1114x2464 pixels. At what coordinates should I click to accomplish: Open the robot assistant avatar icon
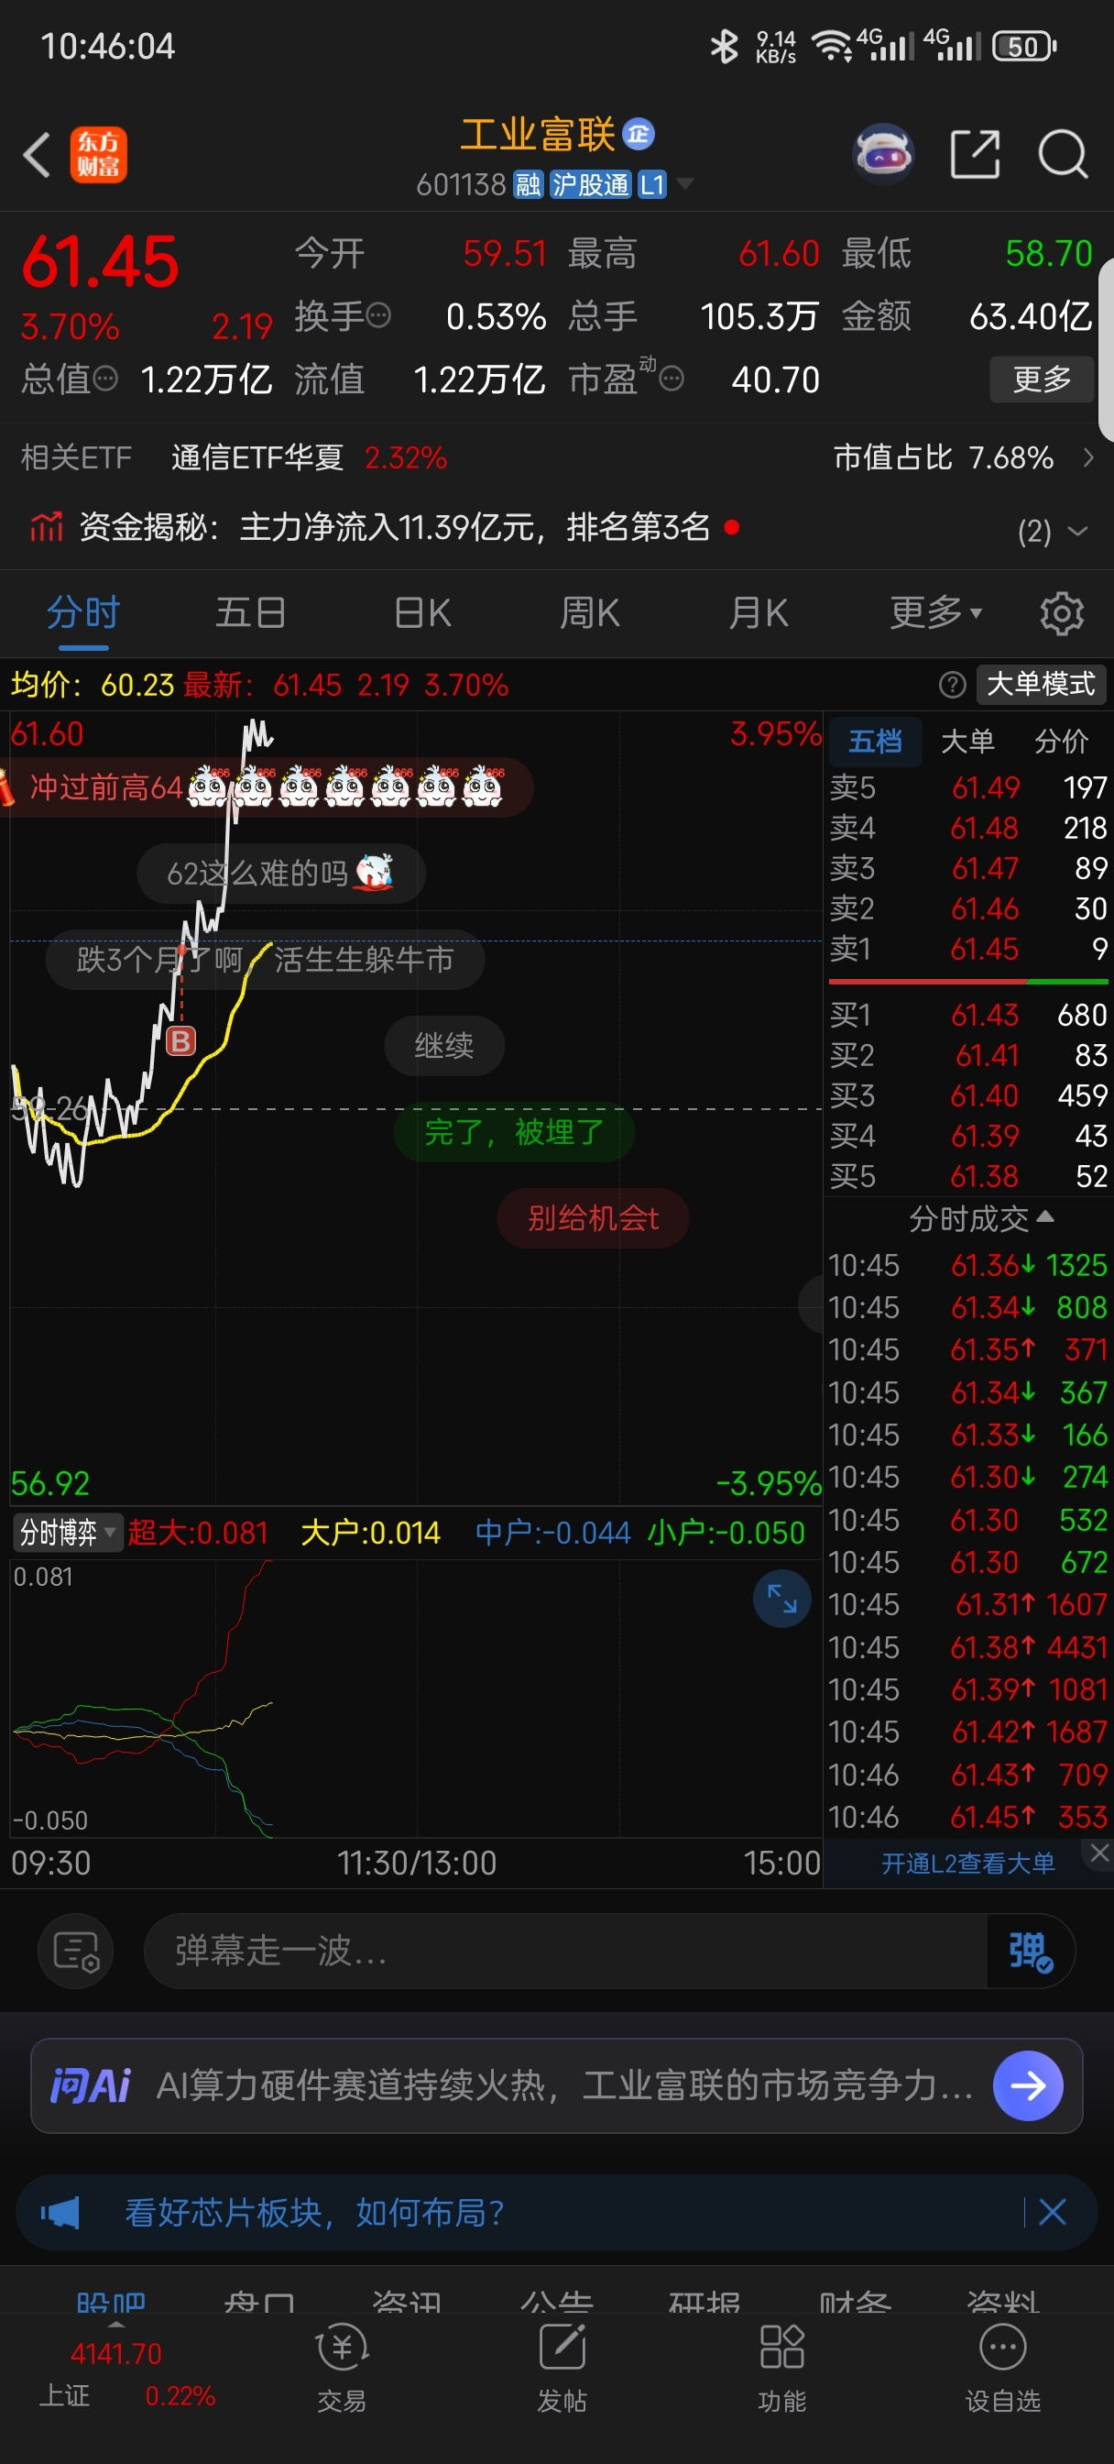882,154
